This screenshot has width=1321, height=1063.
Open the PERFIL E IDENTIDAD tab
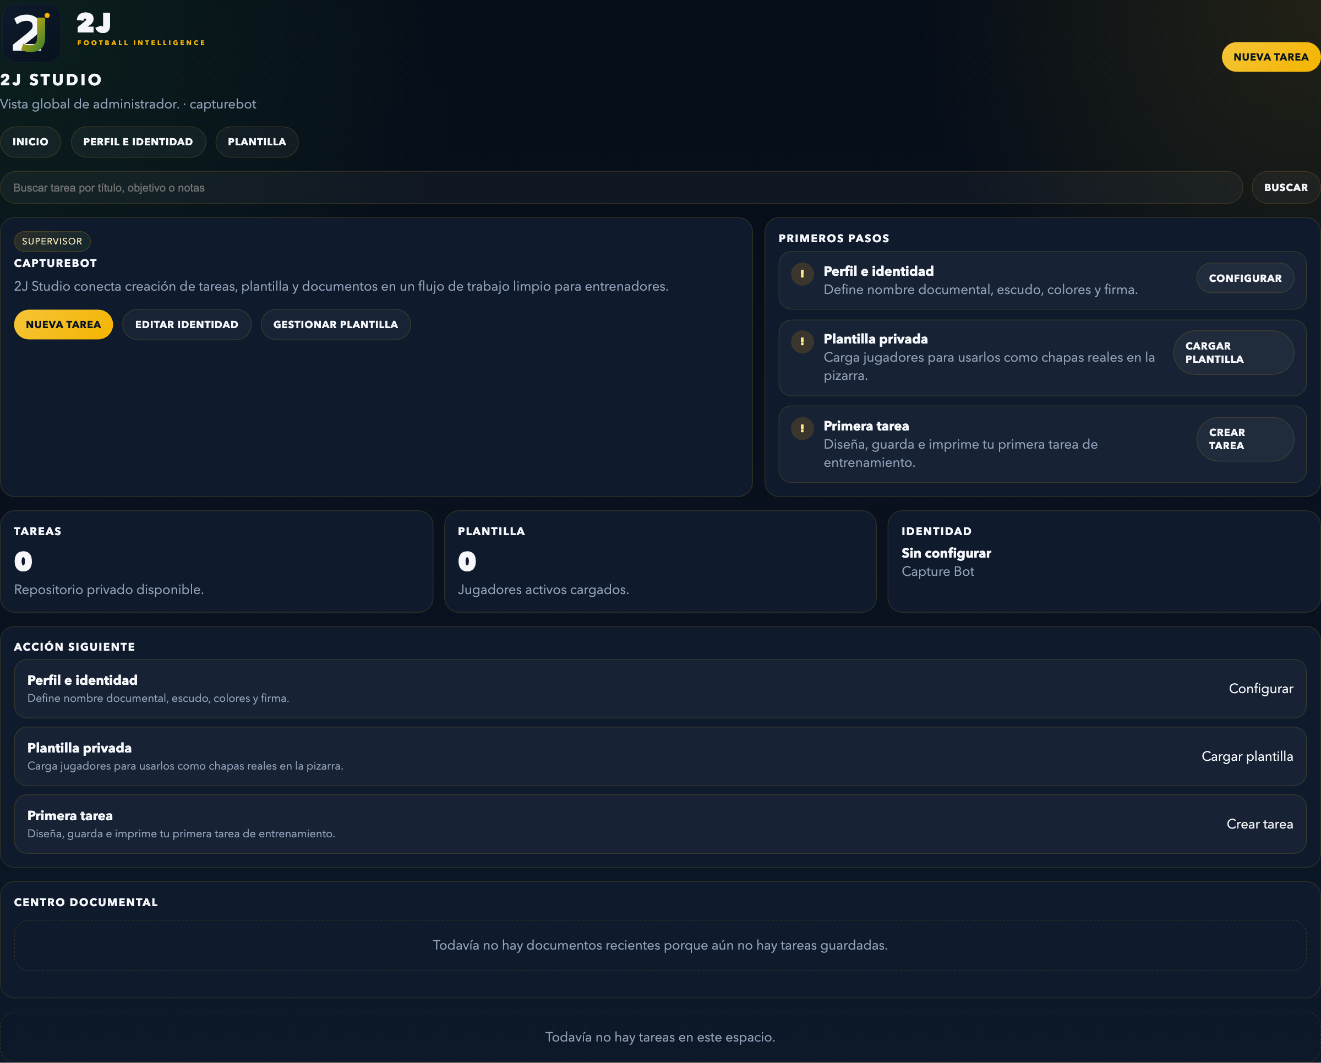click(139, 141)
